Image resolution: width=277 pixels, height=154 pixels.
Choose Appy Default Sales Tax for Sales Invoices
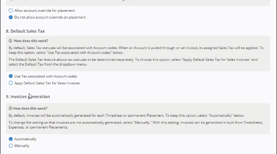pos(11,83)
